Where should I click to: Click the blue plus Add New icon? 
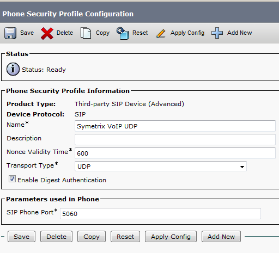tap(217, 33)
